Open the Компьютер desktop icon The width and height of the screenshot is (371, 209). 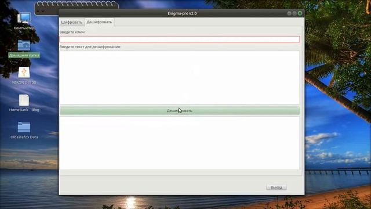[24, 21]
